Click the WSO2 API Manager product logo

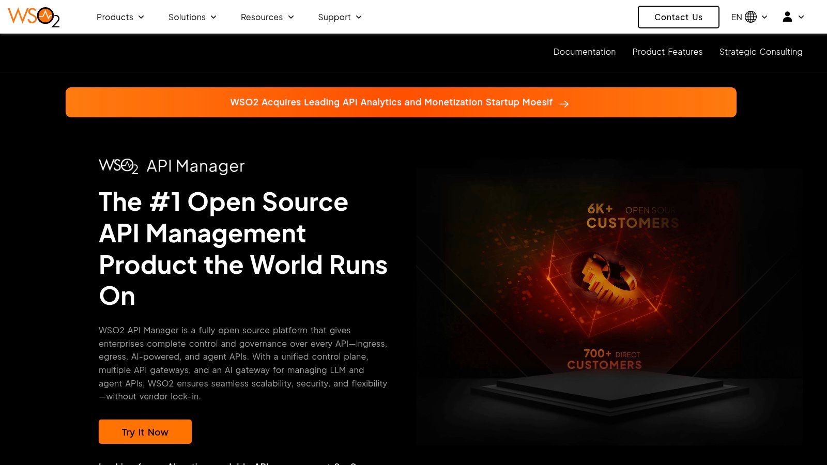[x=172, y=166]
